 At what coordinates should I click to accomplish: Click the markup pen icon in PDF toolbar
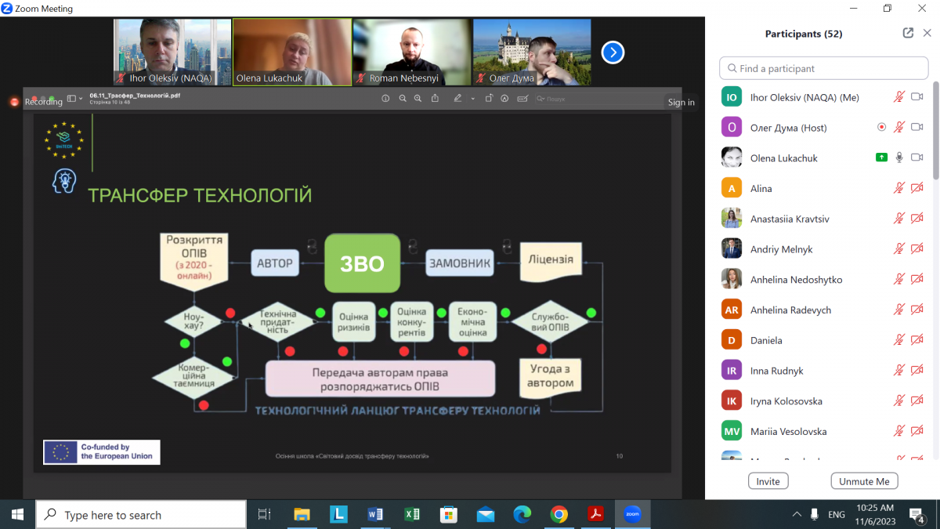[x=458, y=99]
